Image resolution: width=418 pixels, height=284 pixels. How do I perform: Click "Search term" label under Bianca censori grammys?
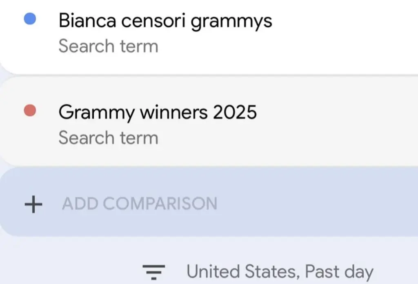[108, 46]
